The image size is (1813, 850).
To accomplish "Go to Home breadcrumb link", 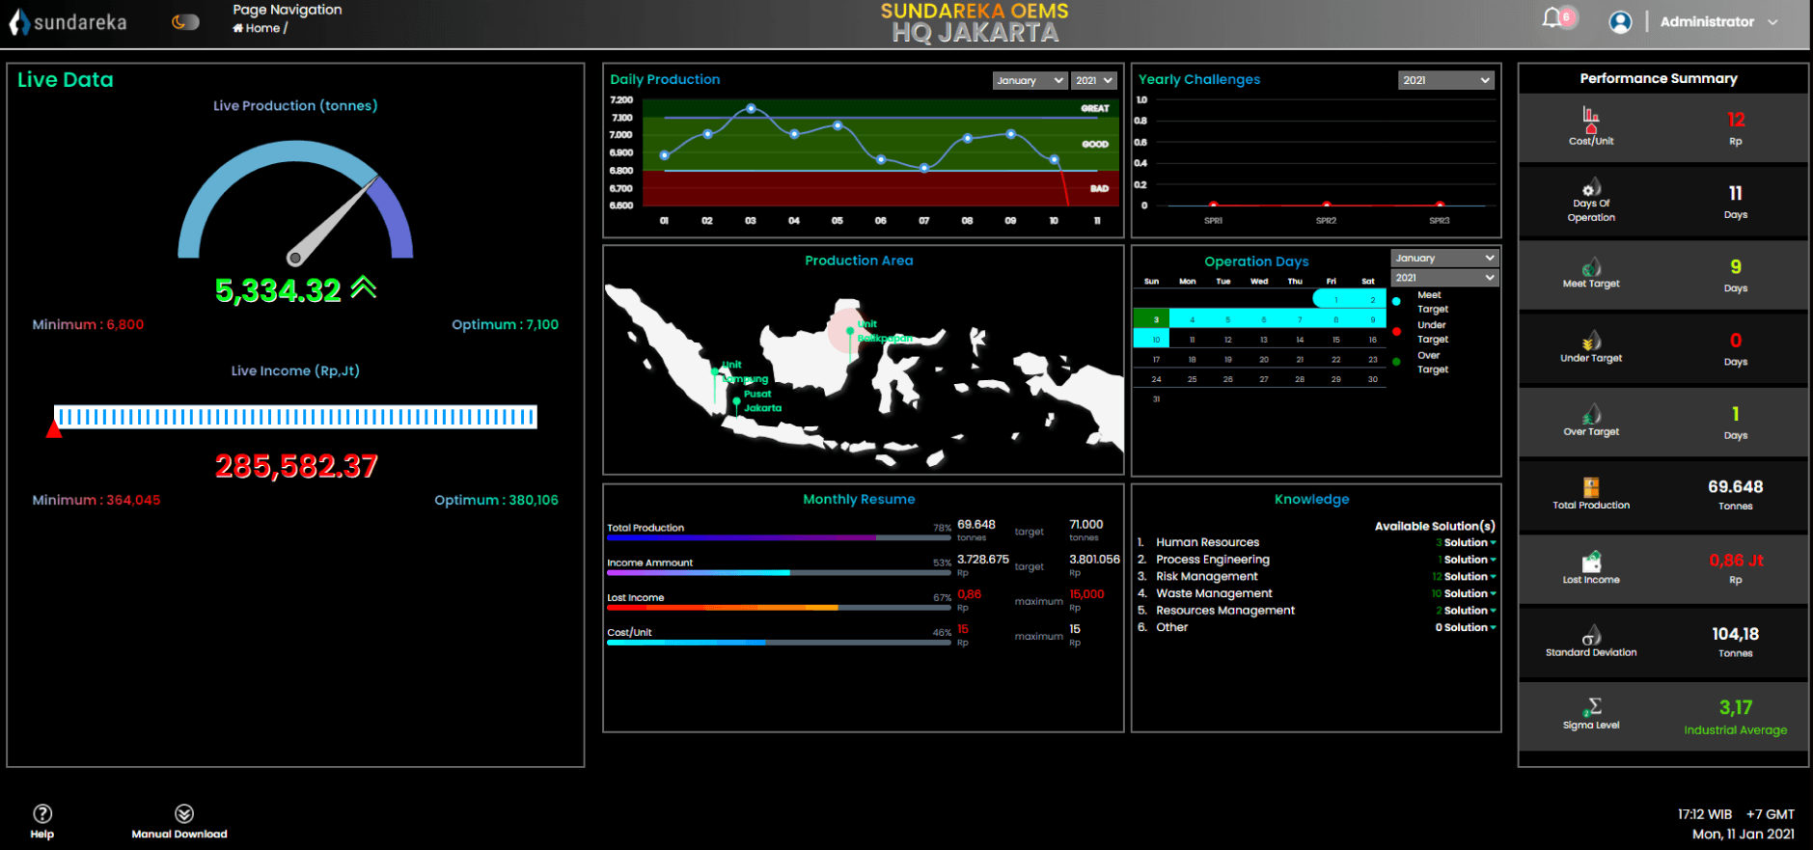I will click(257, 28).
